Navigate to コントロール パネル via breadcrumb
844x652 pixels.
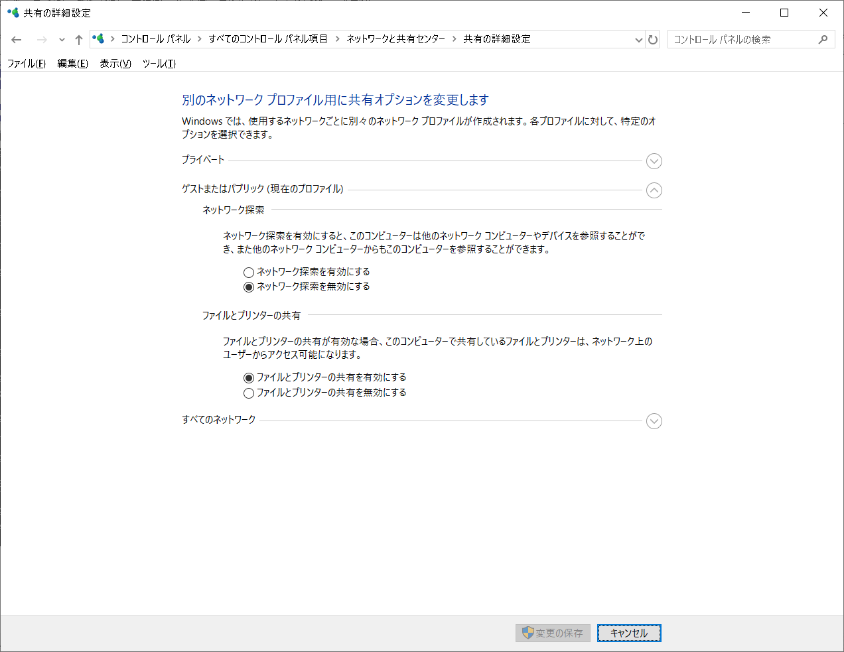[x=155, y=39]
